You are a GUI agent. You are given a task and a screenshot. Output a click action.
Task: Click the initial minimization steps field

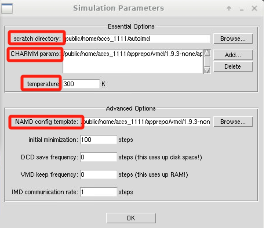tap(98, 140)
